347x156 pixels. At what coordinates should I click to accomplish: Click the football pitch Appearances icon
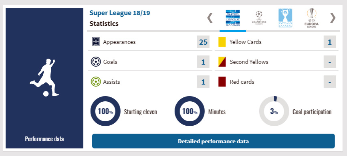[96, 41]
